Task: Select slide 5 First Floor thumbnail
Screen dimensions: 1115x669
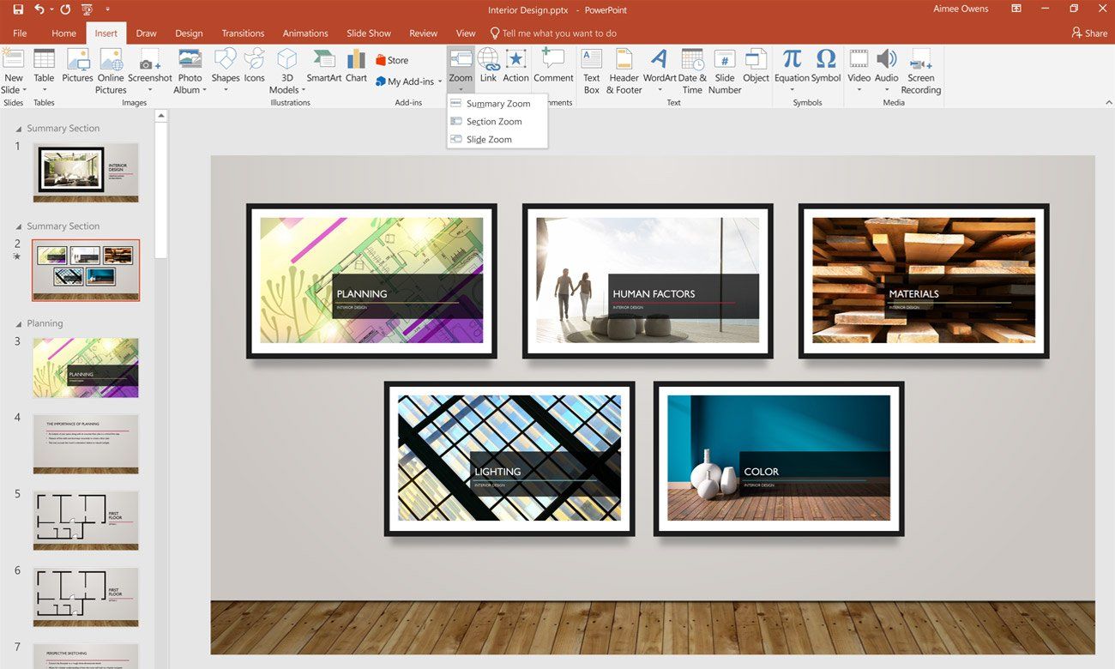Action: pyautogui.click(x=86, y=521)
